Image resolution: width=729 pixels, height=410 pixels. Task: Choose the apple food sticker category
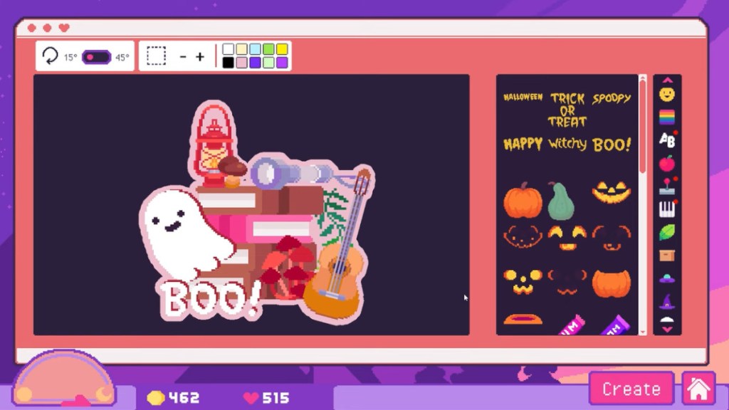click(x=667, y=164)
